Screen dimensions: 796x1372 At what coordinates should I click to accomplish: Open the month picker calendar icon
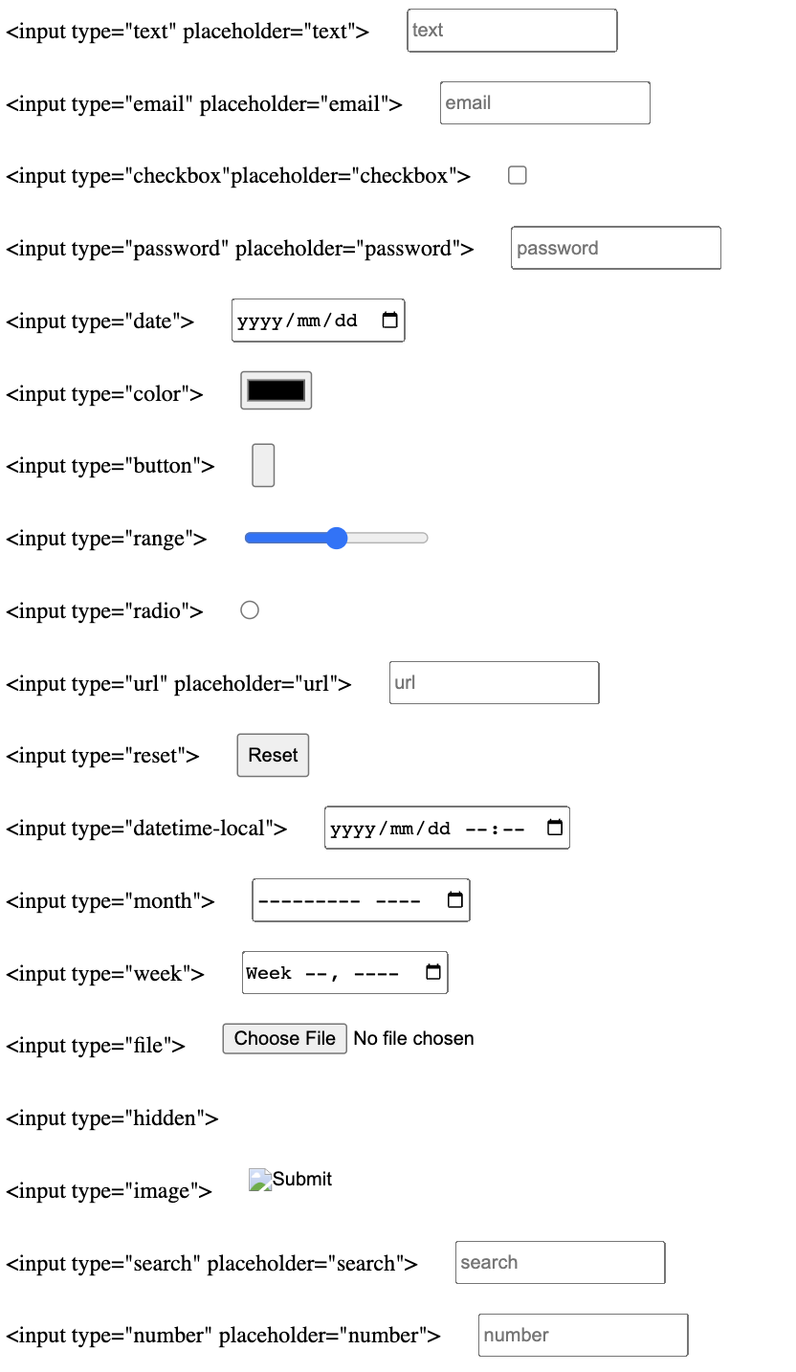(455, 900)
